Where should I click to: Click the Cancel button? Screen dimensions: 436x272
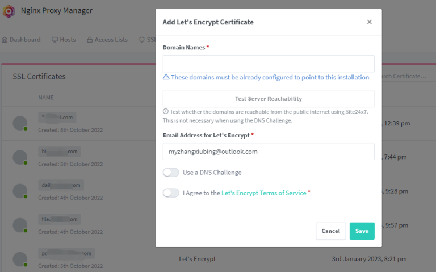(330, 231)
